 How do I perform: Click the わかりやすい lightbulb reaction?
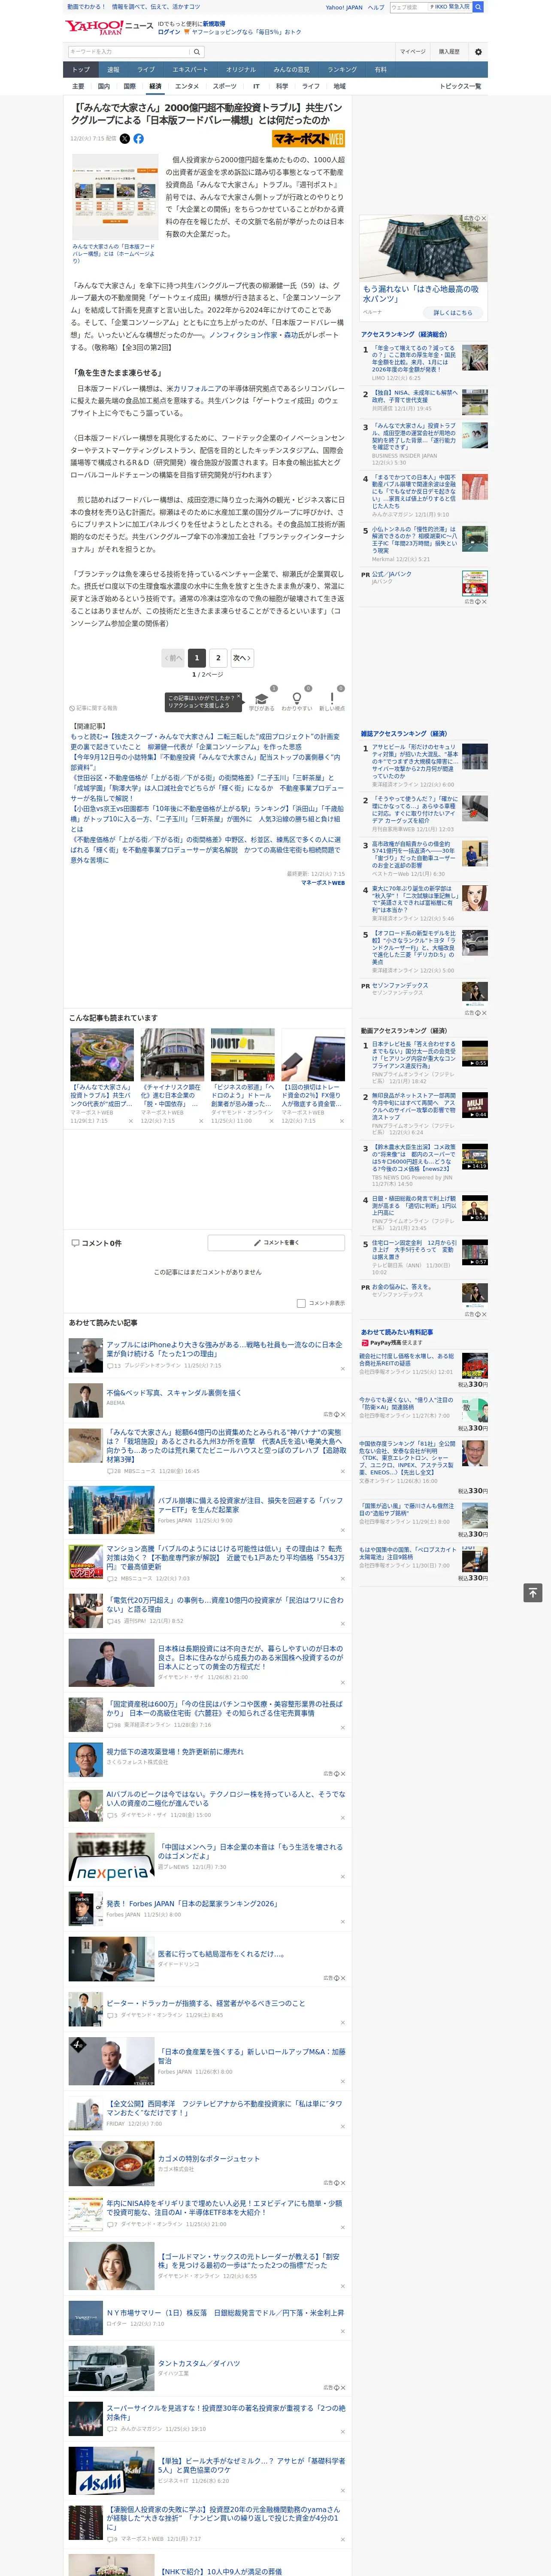coord(296,701)
